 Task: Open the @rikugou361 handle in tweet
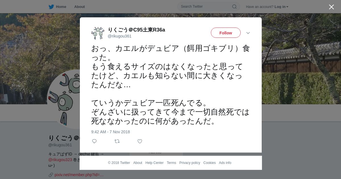(119, 36)
